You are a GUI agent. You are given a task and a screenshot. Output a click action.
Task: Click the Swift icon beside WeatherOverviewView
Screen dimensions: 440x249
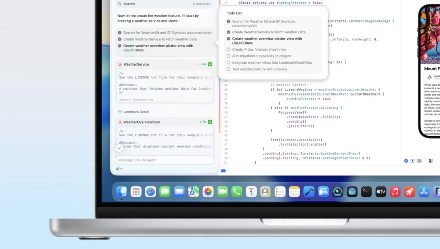click(x=120, y=122)
